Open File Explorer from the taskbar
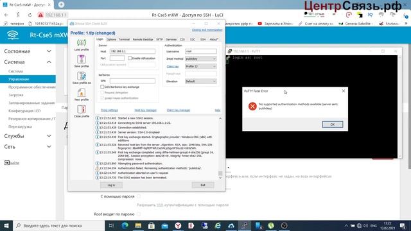The height and width of the screenshot is (231, 411). (x=138, y=225)
